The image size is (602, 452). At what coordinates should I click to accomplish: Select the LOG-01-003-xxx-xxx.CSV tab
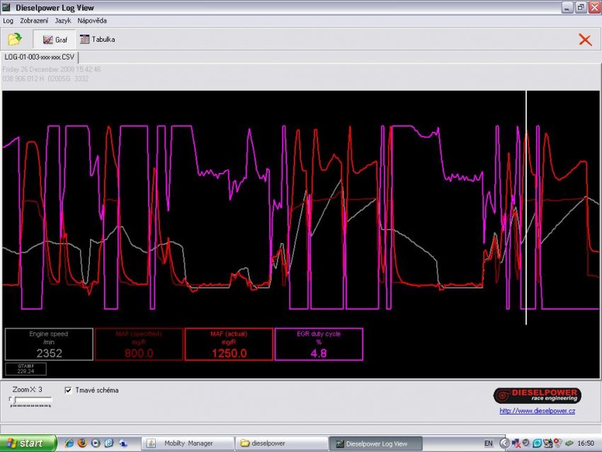point(39,57)
